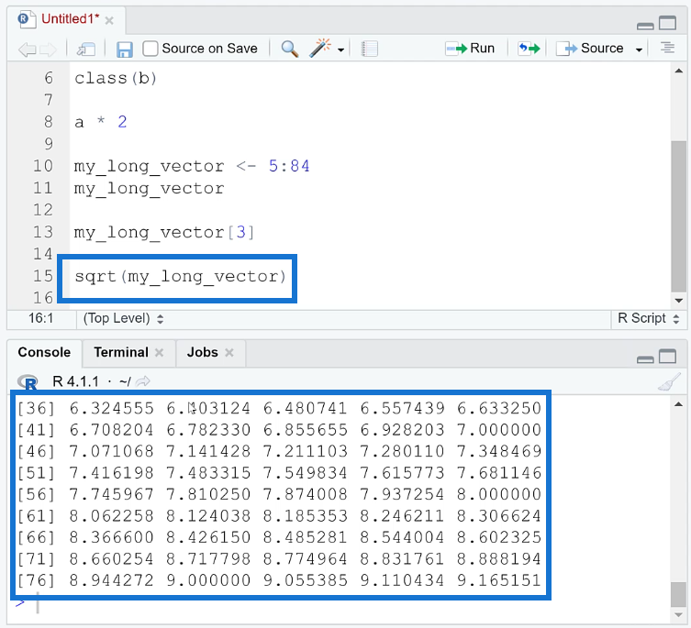This screenshot has width=691, height=628.
Task: Click line 13 my_long_vector[3]
Action: pos(164,233)
